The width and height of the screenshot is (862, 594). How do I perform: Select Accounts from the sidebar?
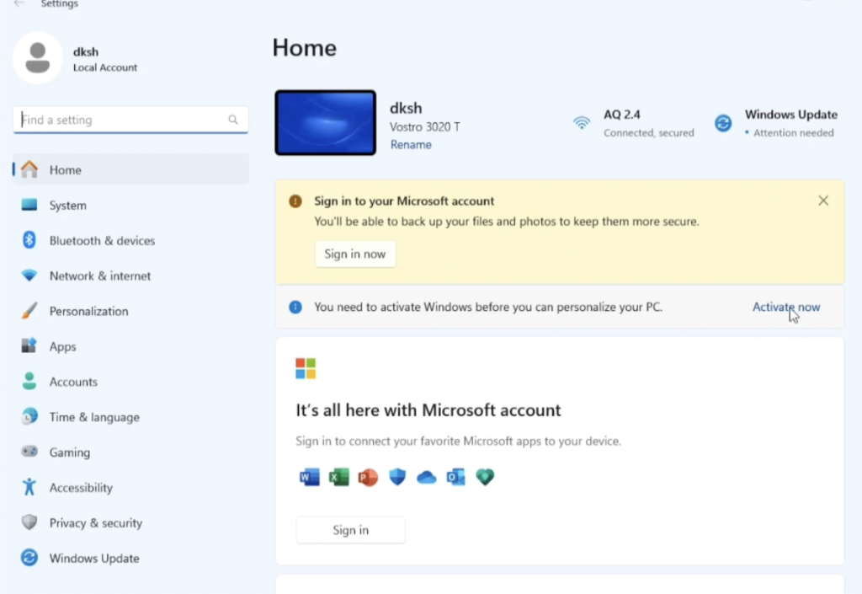[73, 382]
